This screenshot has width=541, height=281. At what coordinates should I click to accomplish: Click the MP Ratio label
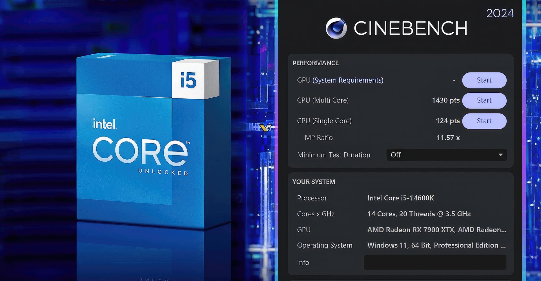[319, 138]
